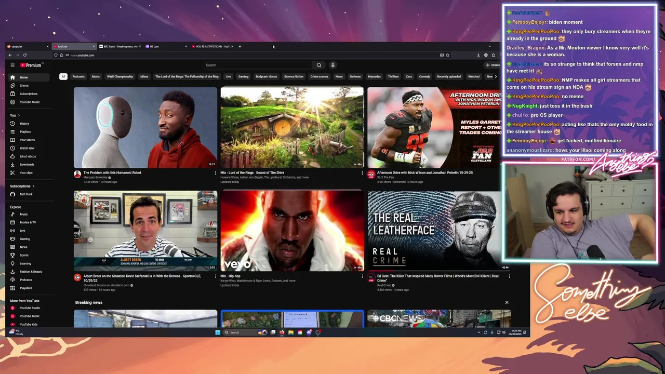Open options menu for Lord of the Rings mix
Viewport: 665px width, 374px height.
tap(363, 173)
